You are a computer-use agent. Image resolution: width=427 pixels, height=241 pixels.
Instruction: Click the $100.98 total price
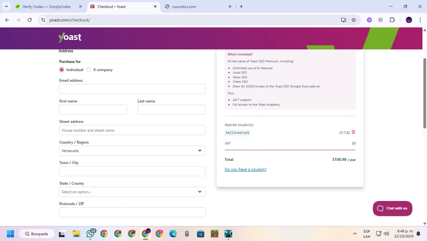pyautogui.click(x=339, y=159)
